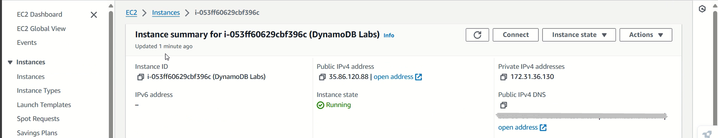Click the EC2 breadcrumb link
718x138 pixels.
click(131, 13)
